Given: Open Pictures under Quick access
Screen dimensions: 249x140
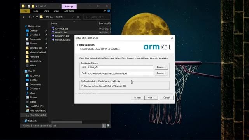Looking at the screenshot, I should pos(33,44).
